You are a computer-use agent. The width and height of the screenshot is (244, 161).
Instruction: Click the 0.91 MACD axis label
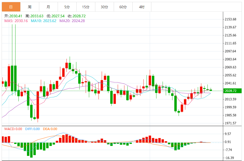tap(228, 142)
